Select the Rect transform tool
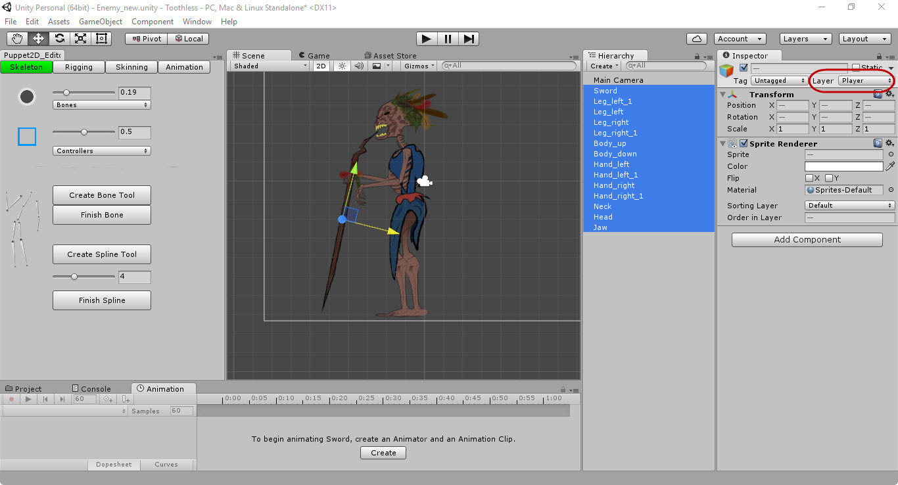 (x=101, y=38)
